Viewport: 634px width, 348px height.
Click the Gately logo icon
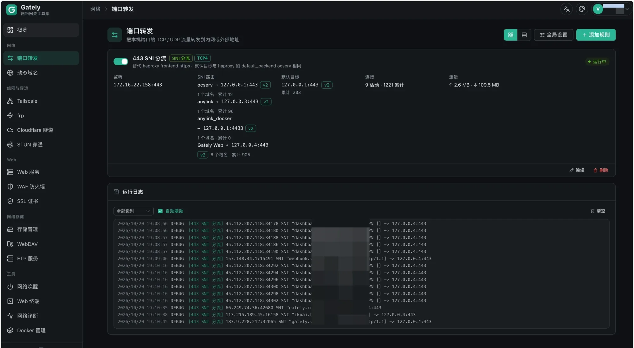pyautogui.click(x=12, y=10)
